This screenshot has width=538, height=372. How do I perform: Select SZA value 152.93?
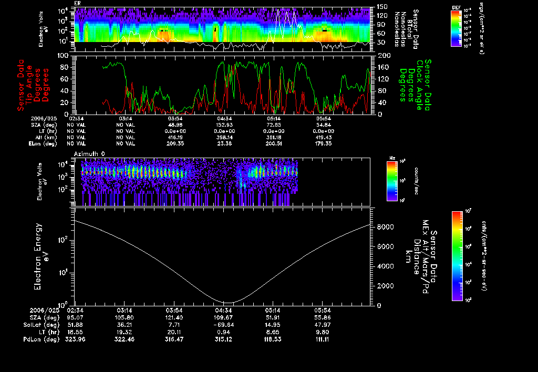pos(224,125)
